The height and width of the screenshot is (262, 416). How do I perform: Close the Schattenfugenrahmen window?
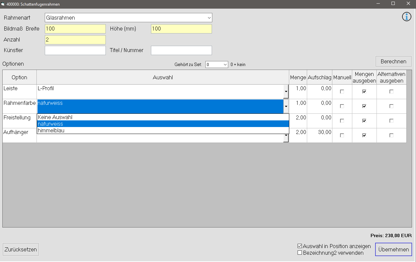pyautogui.click(x=408, y=3)
